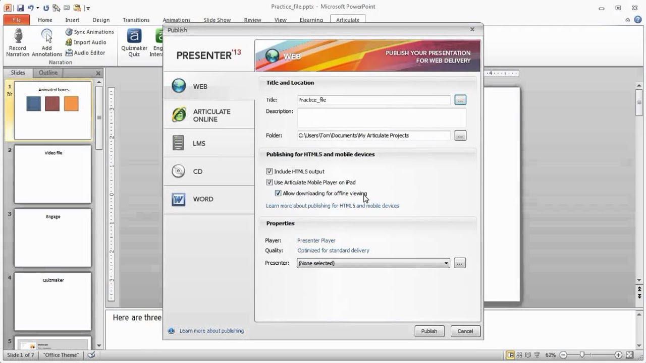The image size is (646, 363).
Task: Open the Design ribbon tab
Action: [101, 20]
